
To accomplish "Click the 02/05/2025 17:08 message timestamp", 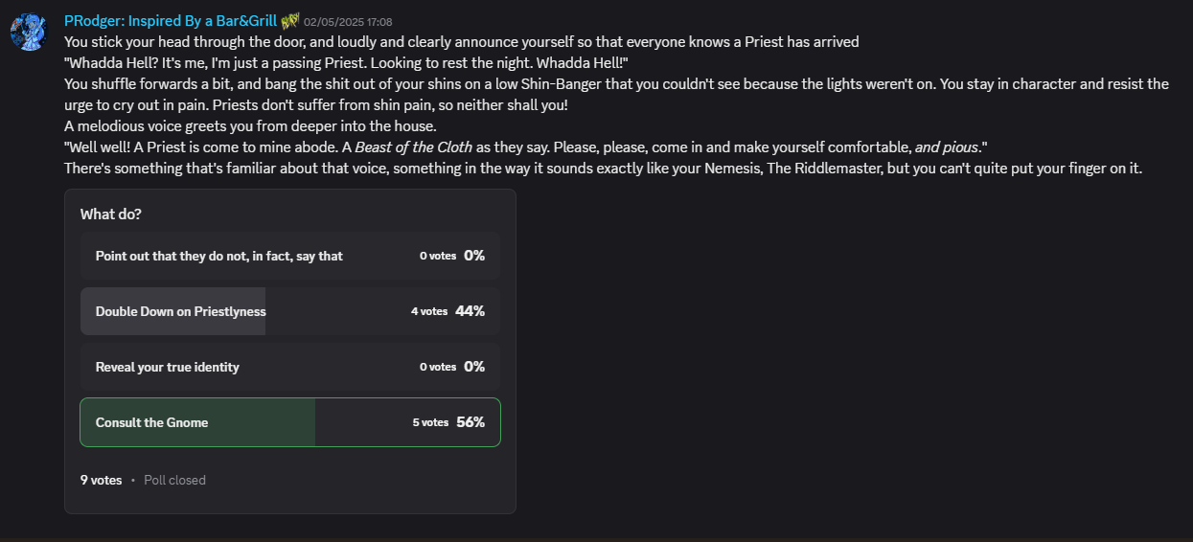I will [x=348, y=22].
